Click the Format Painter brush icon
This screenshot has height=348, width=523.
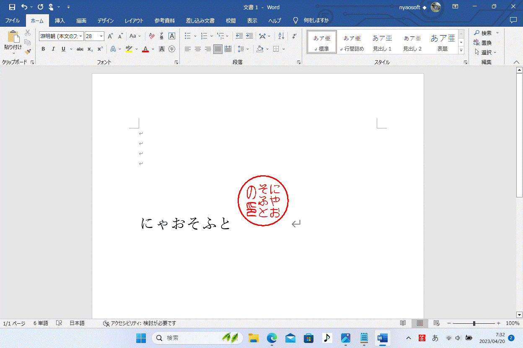(28, 52)
